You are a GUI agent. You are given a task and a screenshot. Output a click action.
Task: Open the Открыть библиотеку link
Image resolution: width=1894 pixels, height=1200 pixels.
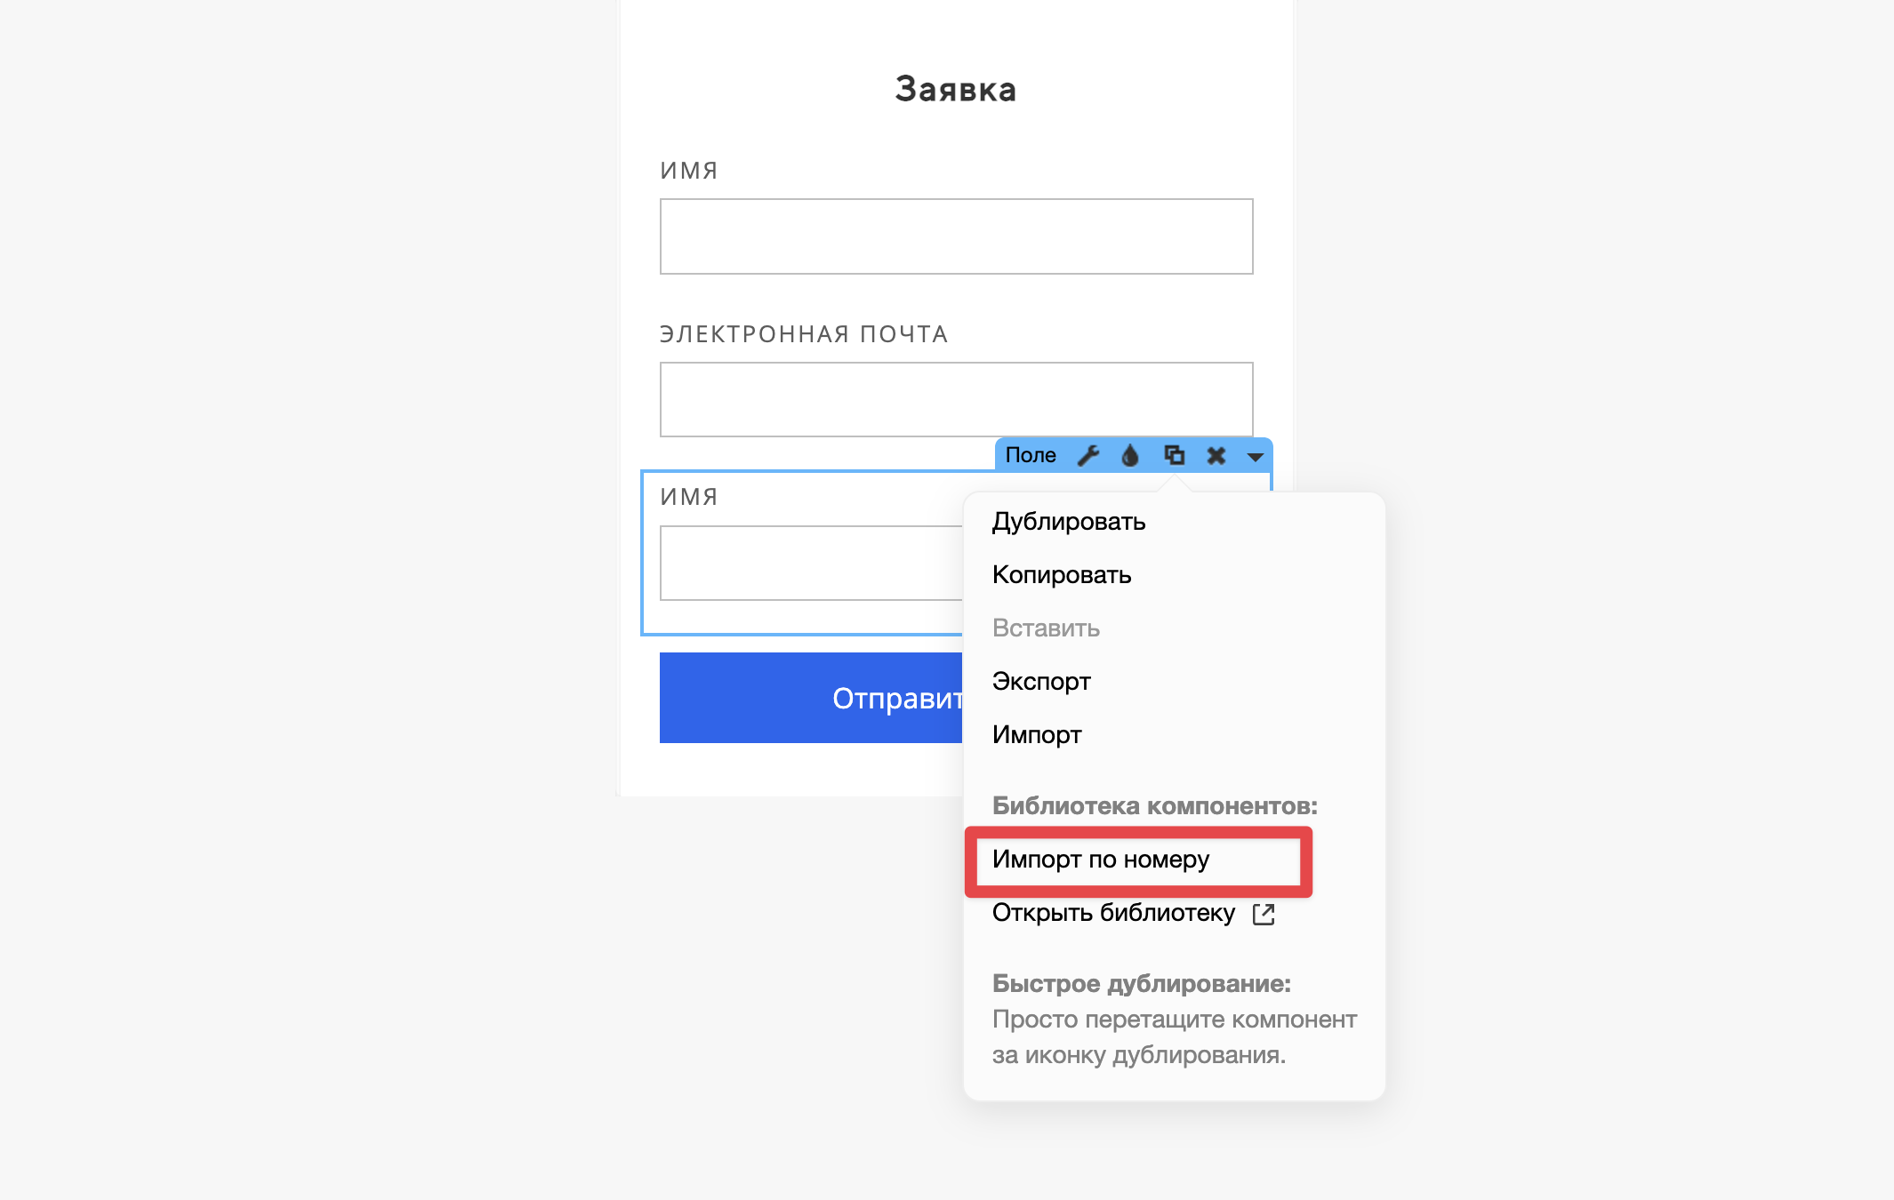pyautogui.click(x=1113, y=912)
